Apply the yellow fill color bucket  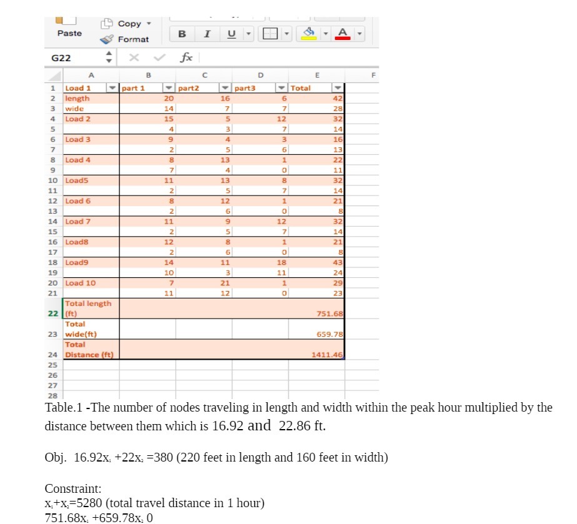pyautogui.click(x=309, y=34)
